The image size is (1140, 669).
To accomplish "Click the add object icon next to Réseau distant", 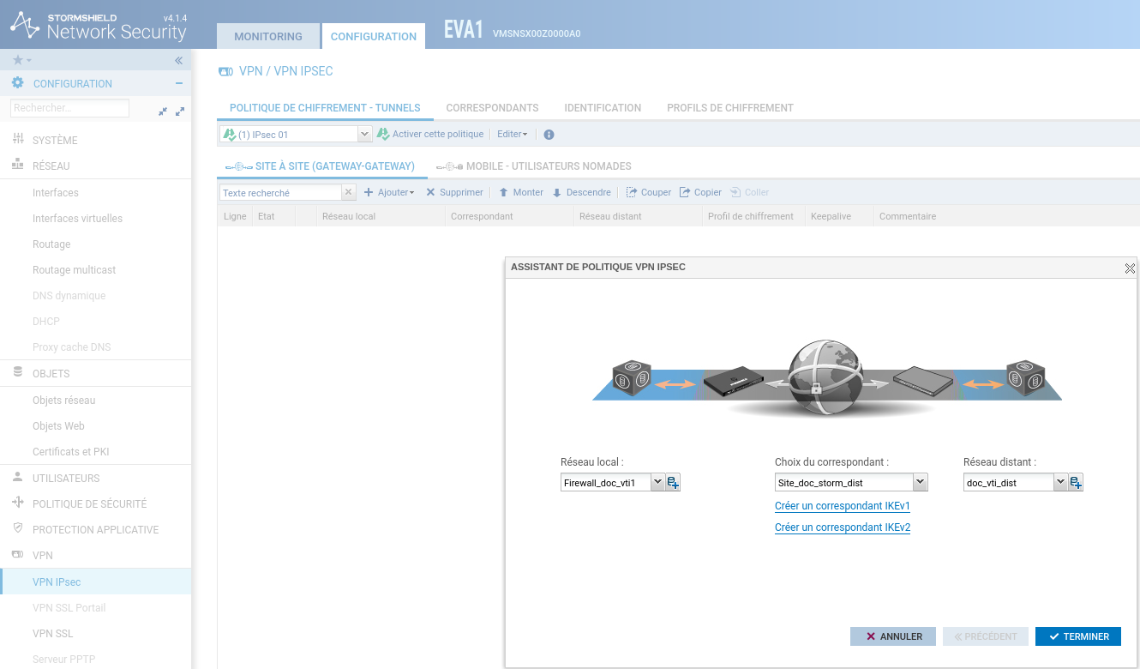I will pyautogui.click(x=1076, y=482).
